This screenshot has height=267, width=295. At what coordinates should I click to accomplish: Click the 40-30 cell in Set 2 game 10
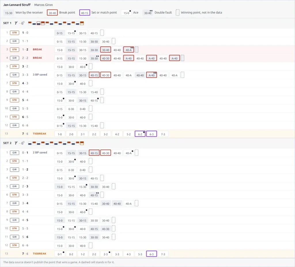click(105, 229)
